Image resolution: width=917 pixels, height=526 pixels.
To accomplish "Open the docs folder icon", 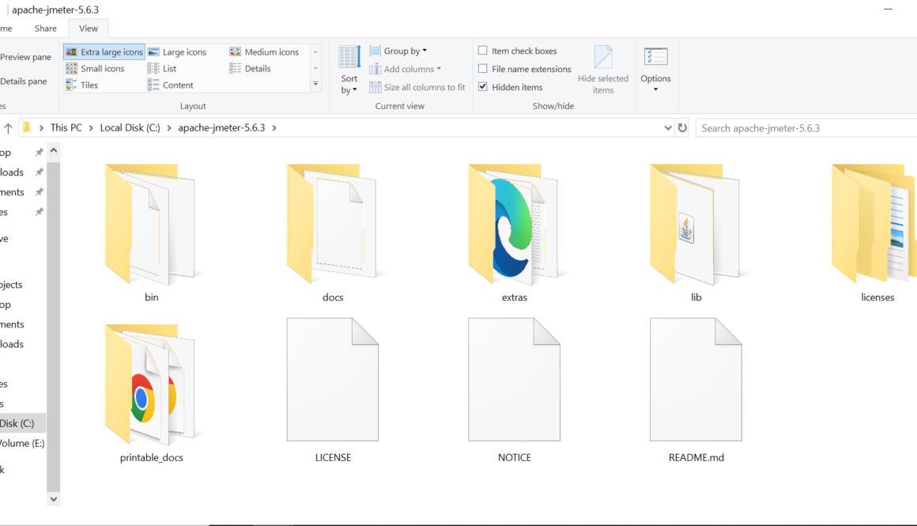I will (x=332, y=225).
